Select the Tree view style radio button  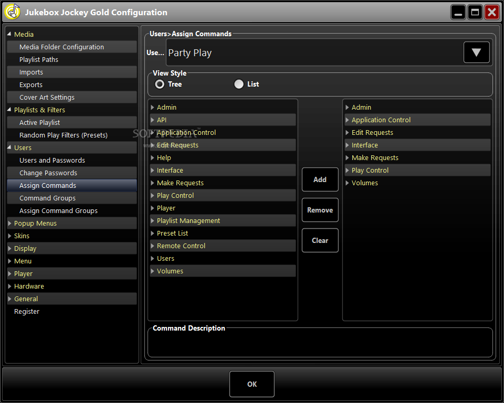[x=160, y=84]
